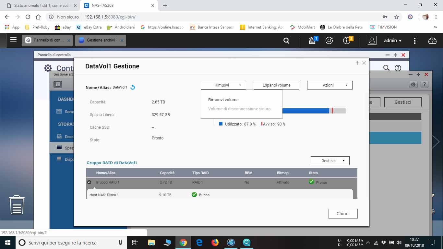Click the QTS search magnifier icon
The width and height of the screenshot is (443, 249).
[286, 41]
